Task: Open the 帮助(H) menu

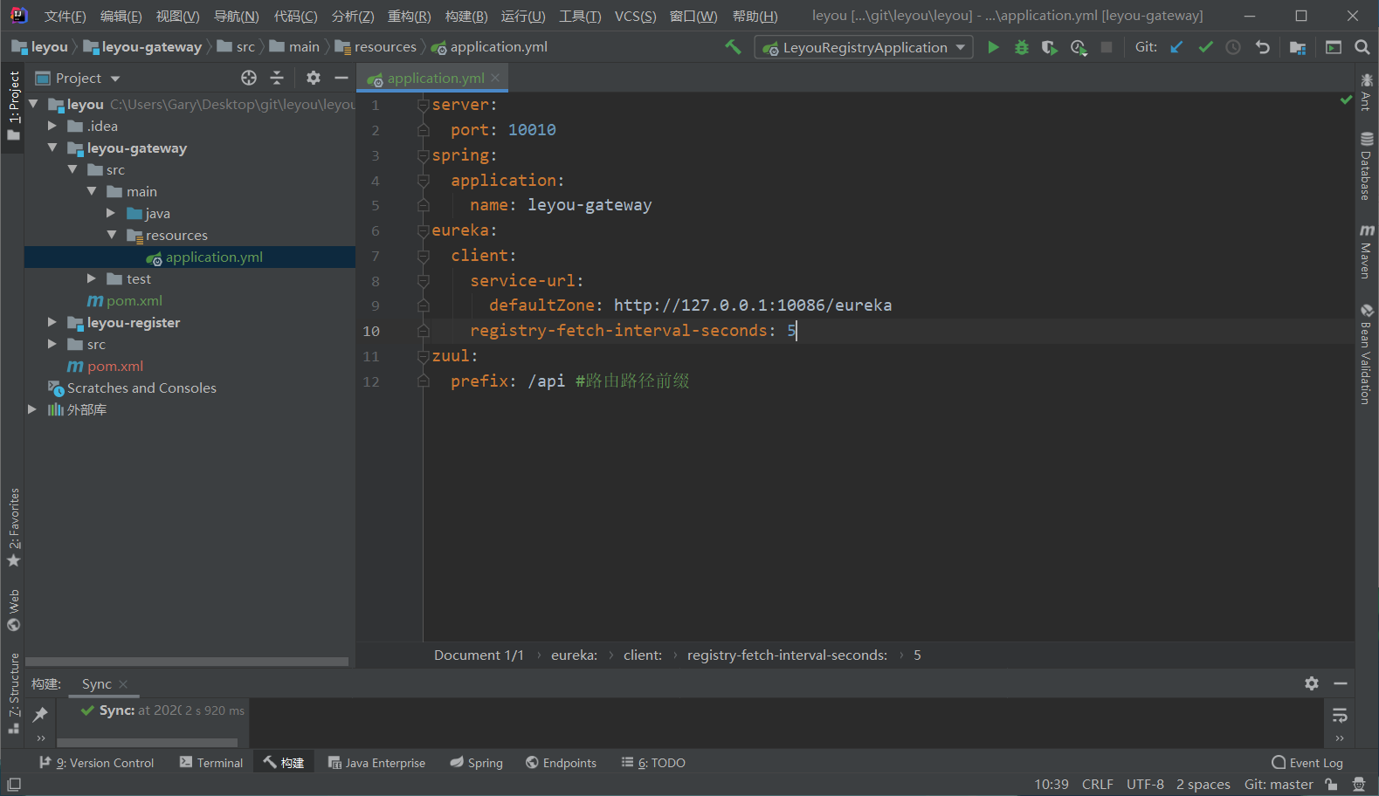Action: point(755,16)
